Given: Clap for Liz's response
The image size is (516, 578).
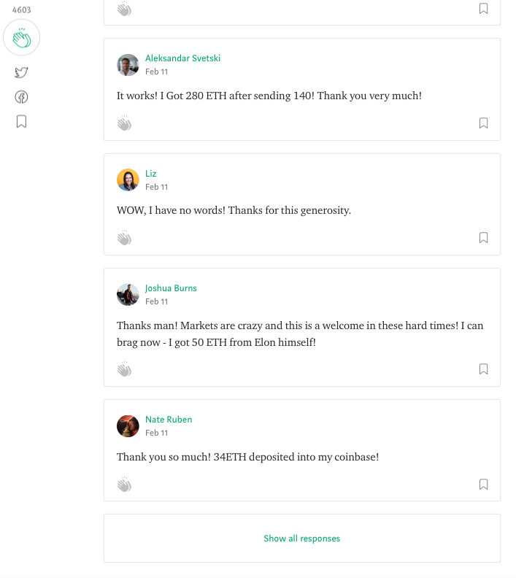Looking at the screenshot, I should coord(124,238).
